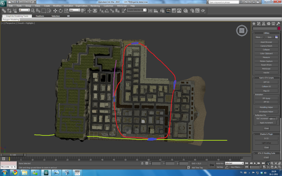
Task: Toggle Window/Crossing selection mode
Action: 49,11
